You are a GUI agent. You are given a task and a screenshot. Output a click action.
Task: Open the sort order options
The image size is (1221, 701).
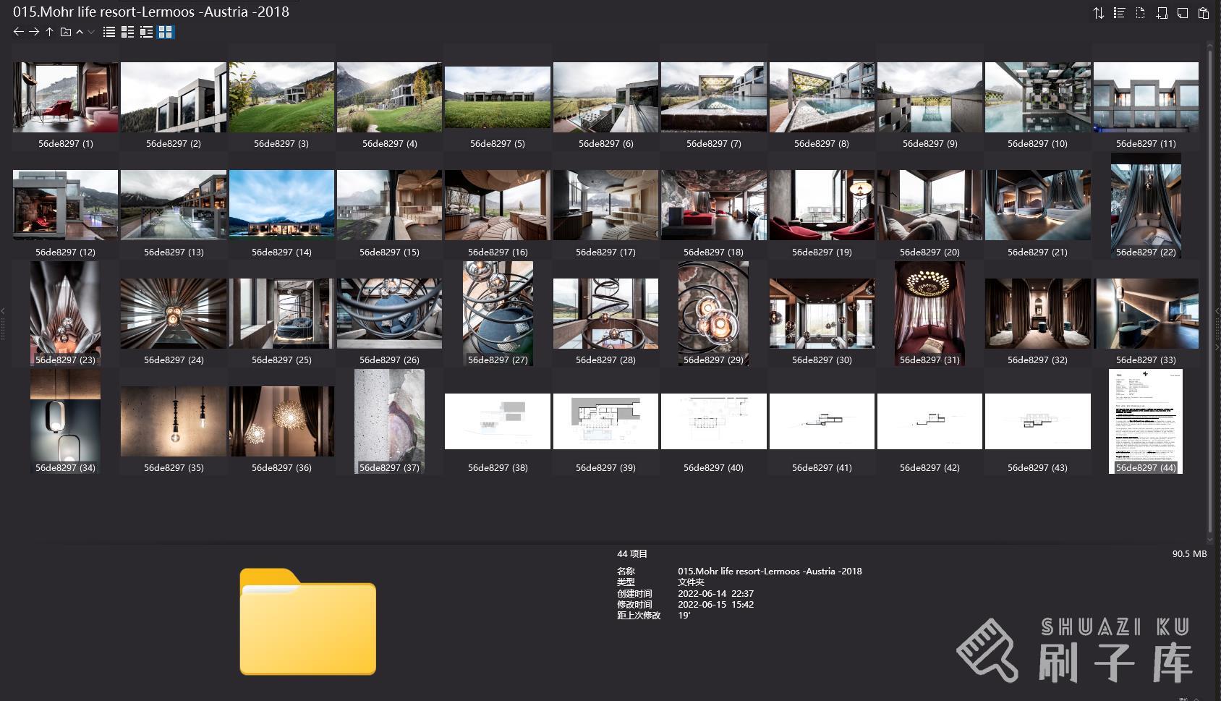[x=1098, y=13]
